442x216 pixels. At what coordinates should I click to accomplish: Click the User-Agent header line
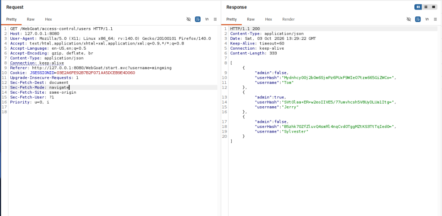[x=110, y=38]
